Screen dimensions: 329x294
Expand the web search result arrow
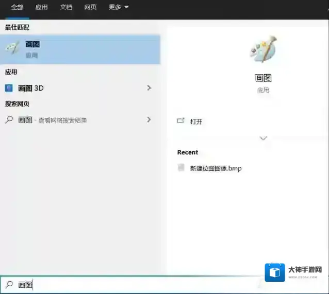pyautogui.click(x=149, y=119)
